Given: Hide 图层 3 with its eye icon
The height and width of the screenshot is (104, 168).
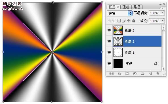Looking at the screenshot, I should pyautogui.click(x=109, y=30).
